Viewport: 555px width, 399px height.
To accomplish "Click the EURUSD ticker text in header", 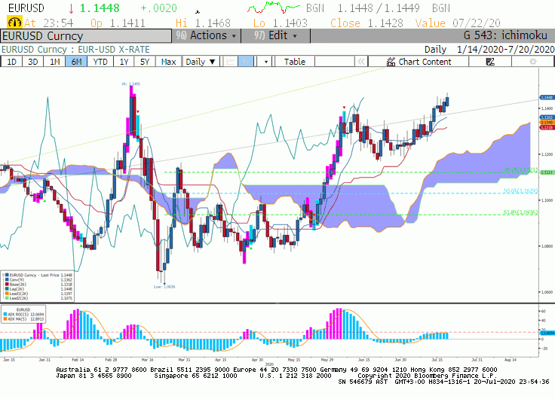I will pos(26,8).
